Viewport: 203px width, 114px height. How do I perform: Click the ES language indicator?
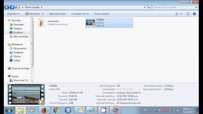click(x=145, y=110)
